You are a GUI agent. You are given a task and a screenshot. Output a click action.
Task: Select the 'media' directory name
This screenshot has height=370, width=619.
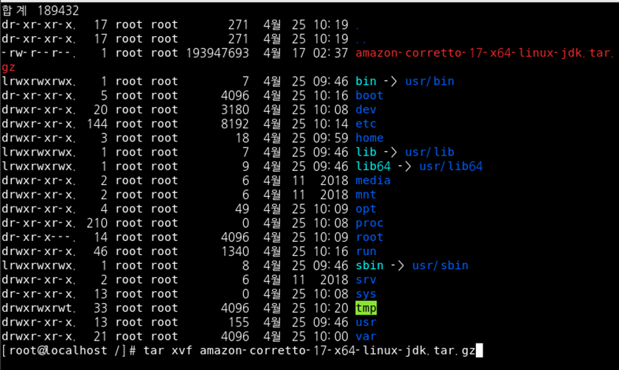coord(373,181)
